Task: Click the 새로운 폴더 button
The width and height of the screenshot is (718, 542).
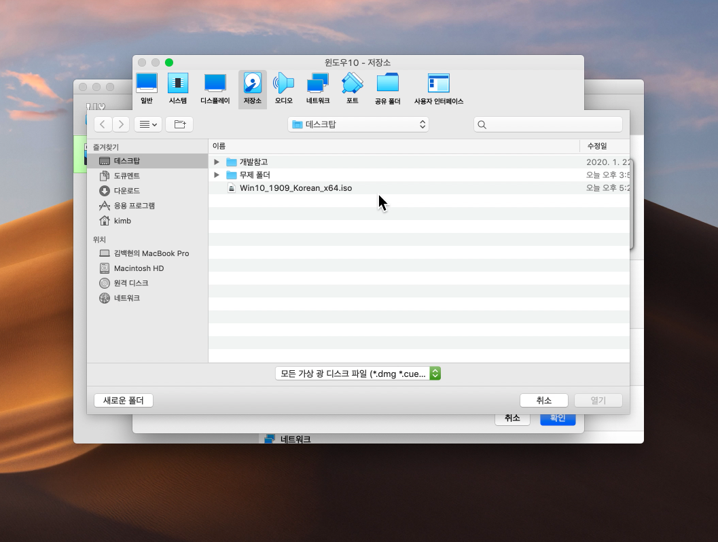Action: coord(124,401)
